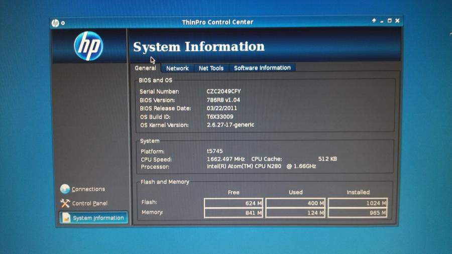Select kernel version 2.6.27-17-generic

[231, 124]
